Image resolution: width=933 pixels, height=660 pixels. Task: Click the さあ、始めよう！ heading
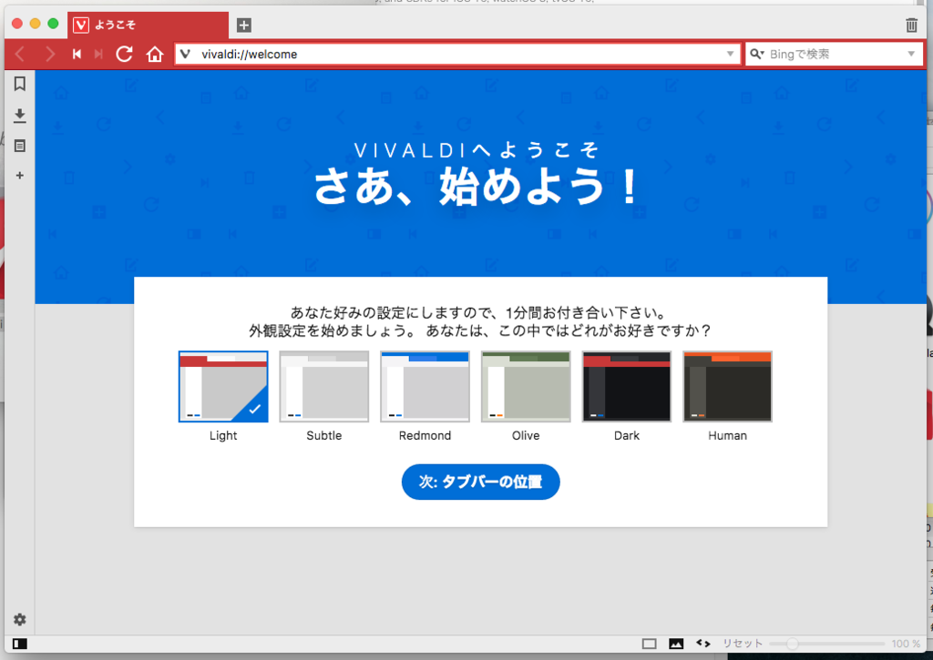pyautogui.click(x=477, y=186)
